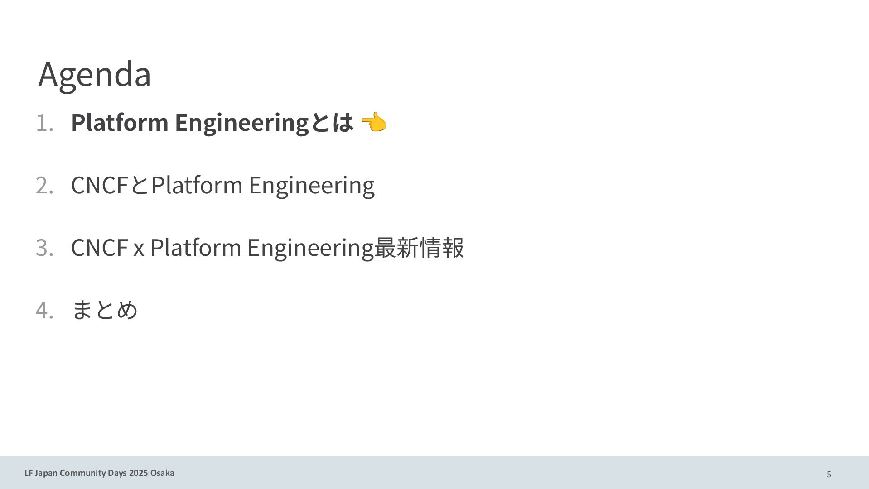Click list number 1 marker
869x489 pixels.
point(44,123)
